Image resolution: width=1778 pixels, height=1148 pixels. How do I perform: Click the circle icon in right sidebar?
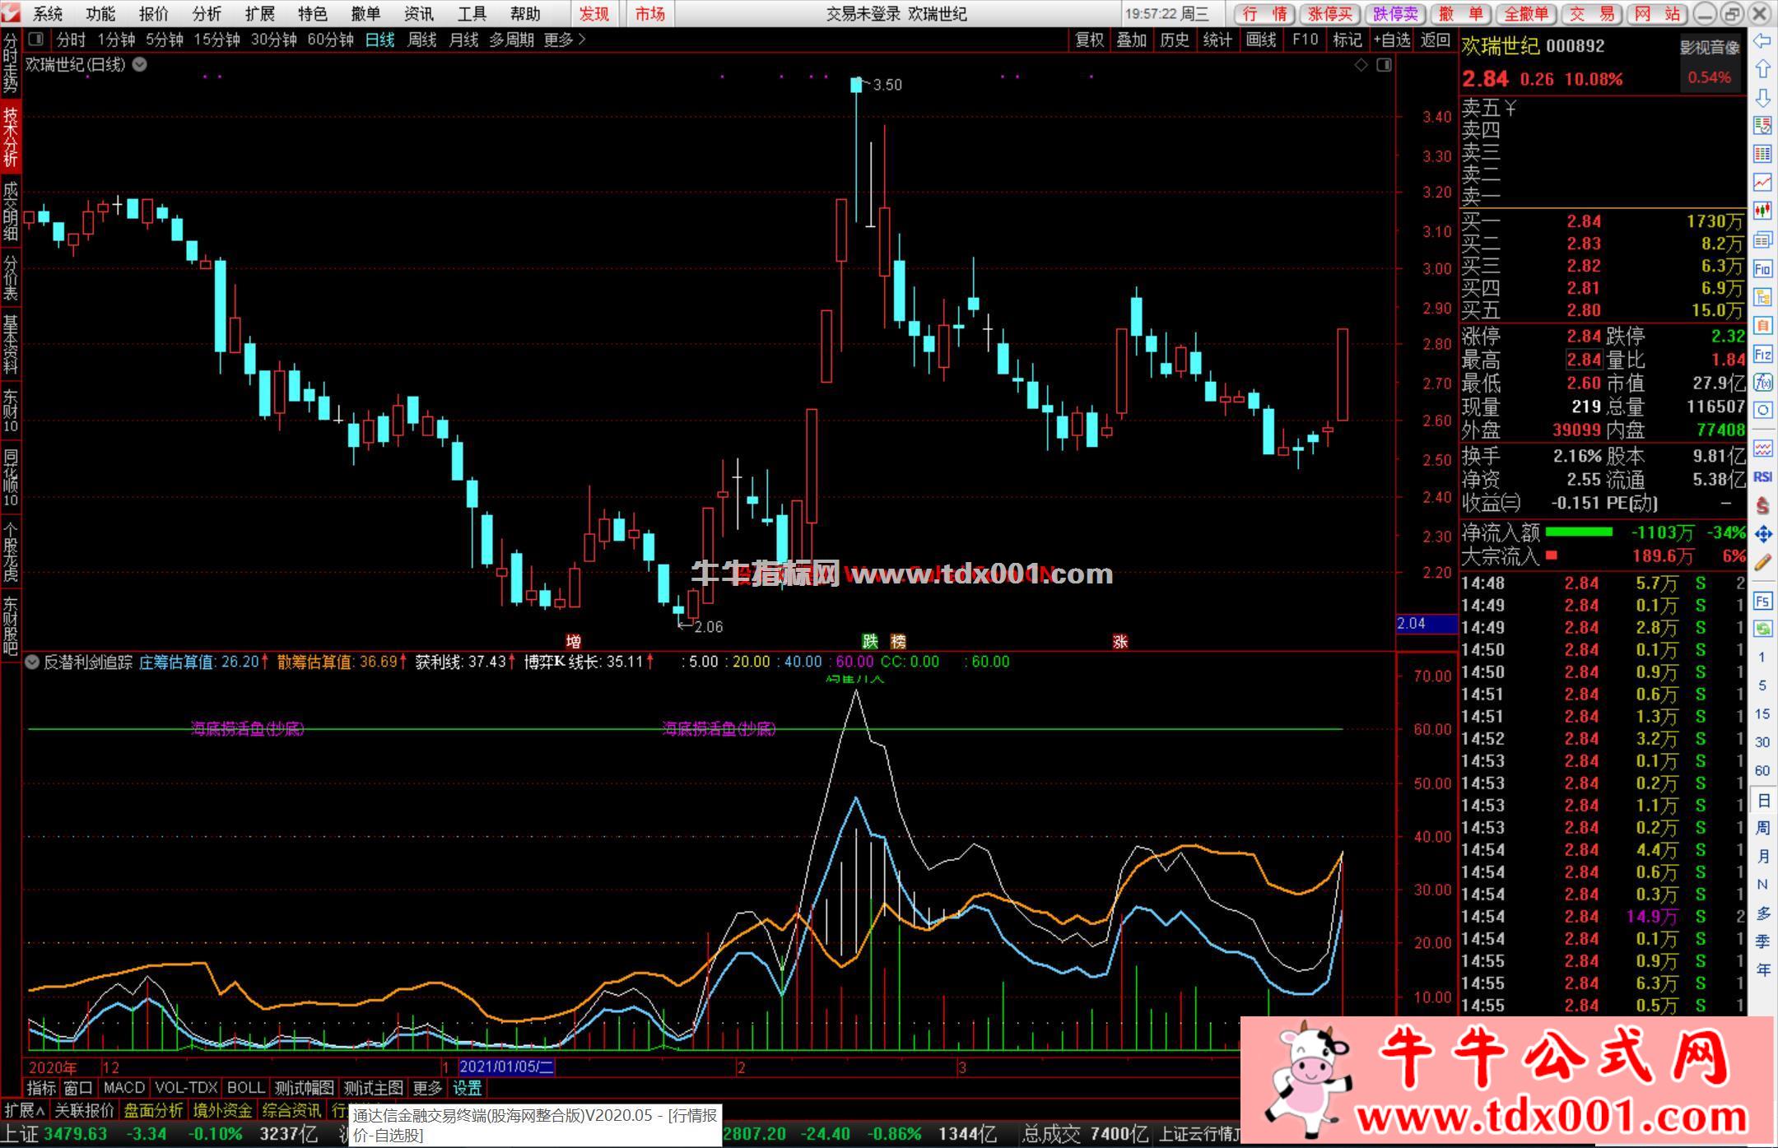click(x=1762, y=410)
